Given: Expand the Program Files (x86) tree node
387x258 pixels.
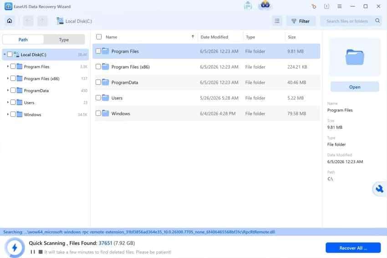Looking at the screenshot, I should pyautogui.click(x=8, y=78).
